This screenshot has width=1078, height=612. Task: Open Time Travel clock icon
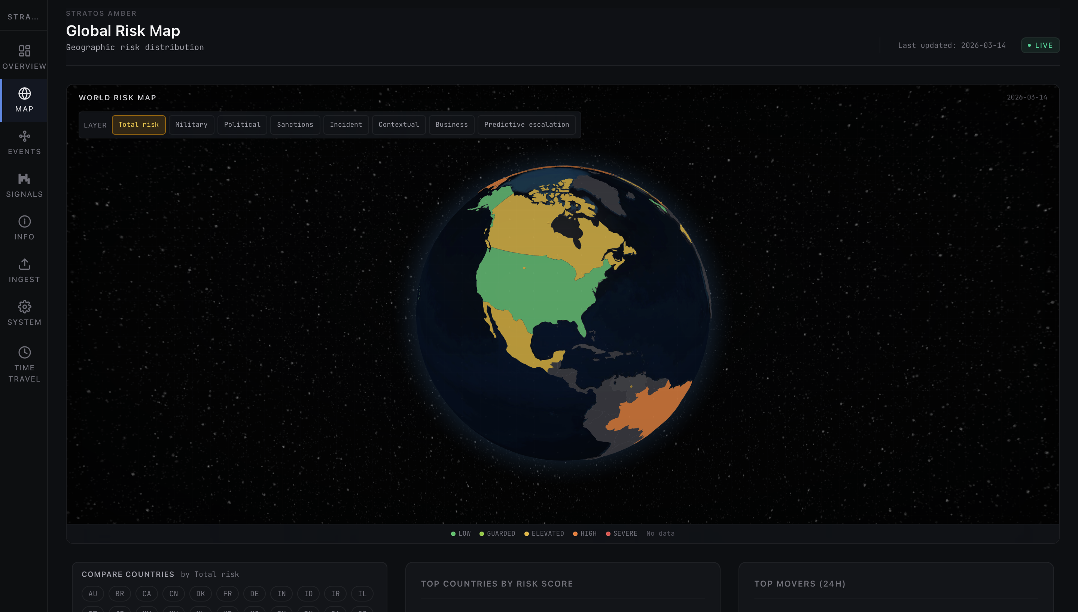click(24, 352)
